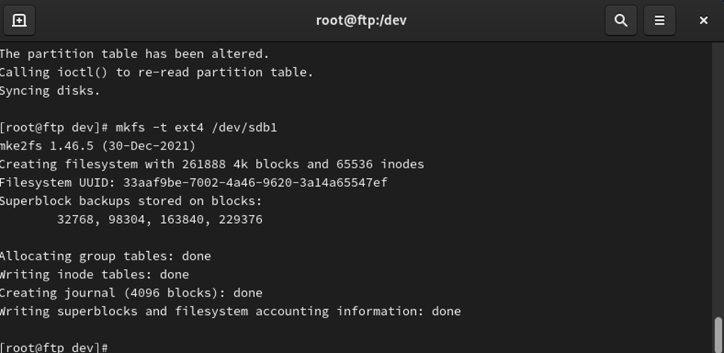Click the 'Syncing disks.' output line
724x353 pixels.
point(50,91)
